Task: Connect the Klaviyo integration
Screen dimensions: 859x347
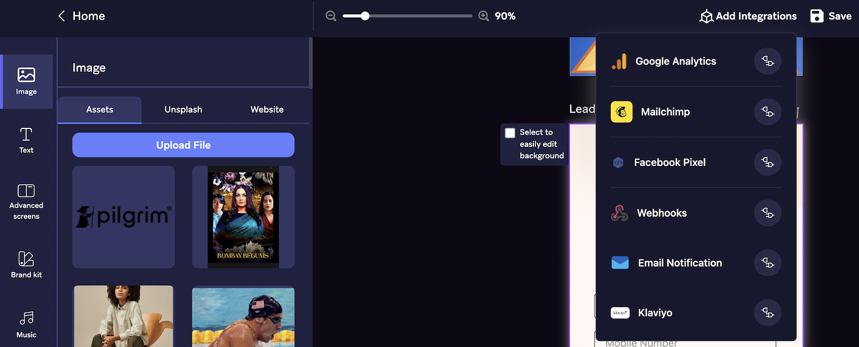Action: (768, 313)
